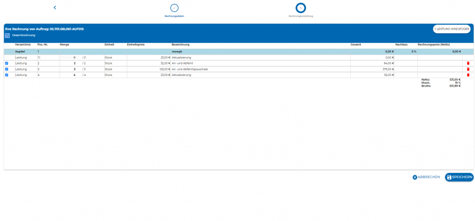Click the X icon beside Abbrechen
The height and width of the screenshot is (221, 475).
pos(415,177)
